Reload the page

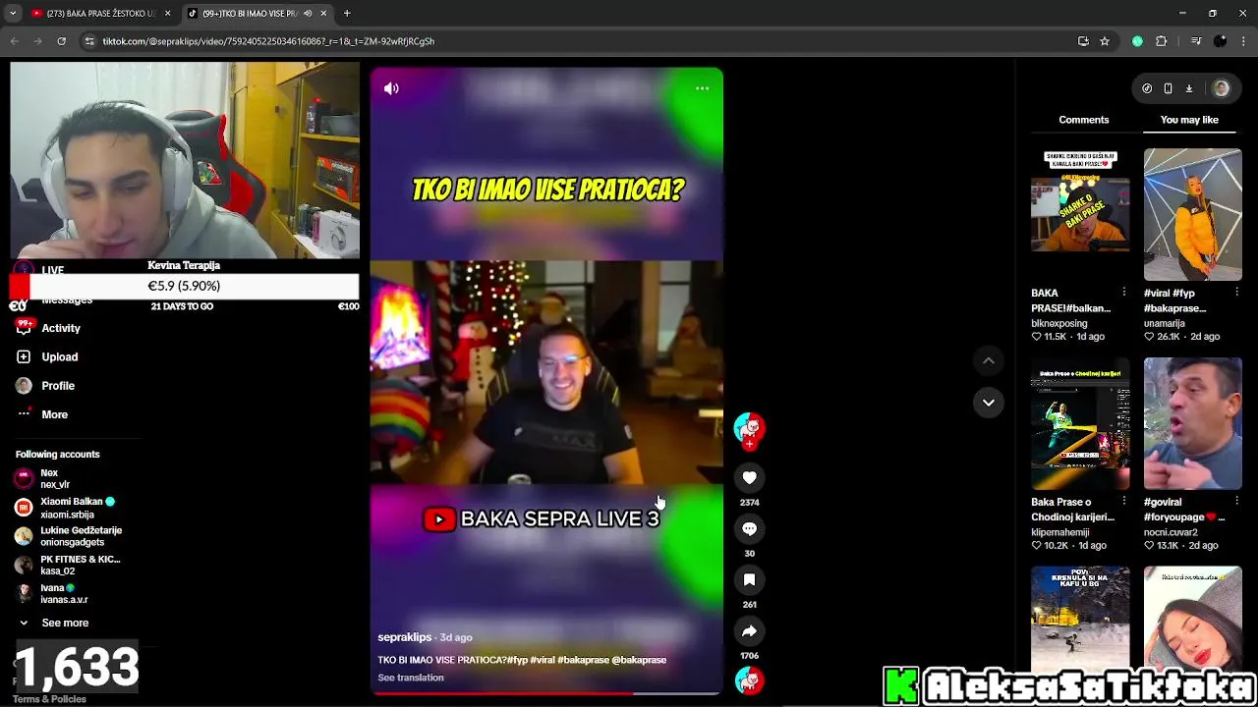click(x=61, y=41)
